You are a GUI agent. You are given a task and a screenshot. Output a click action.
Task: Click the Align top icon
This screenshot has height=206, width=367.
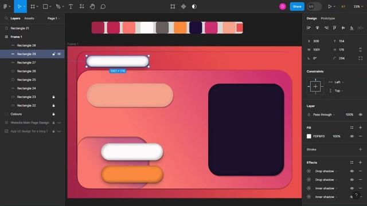click(x=334, y=28)
